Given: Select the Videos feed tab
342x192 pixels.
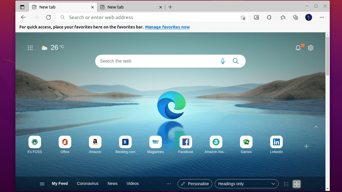Looking at the screenshot, I should coord(133,184).
